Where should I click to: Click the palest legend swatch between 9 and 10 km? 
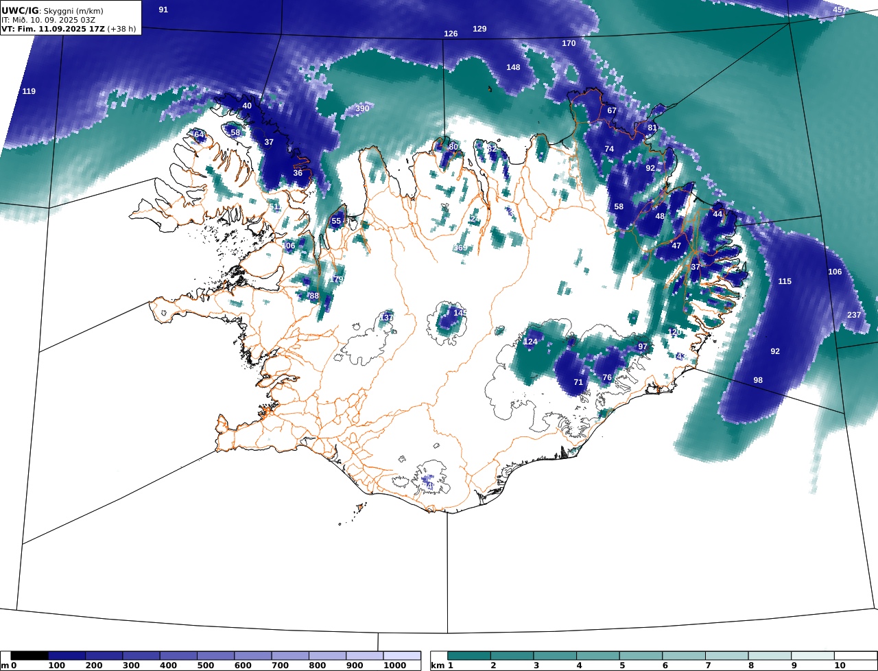pos(813,656)
